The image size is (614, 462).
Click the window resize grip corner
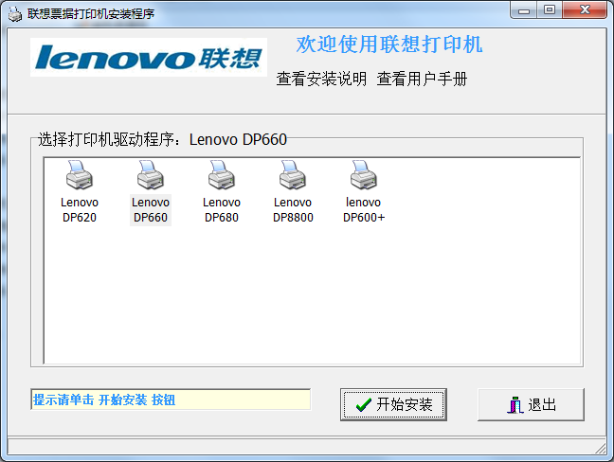[601, 449]
